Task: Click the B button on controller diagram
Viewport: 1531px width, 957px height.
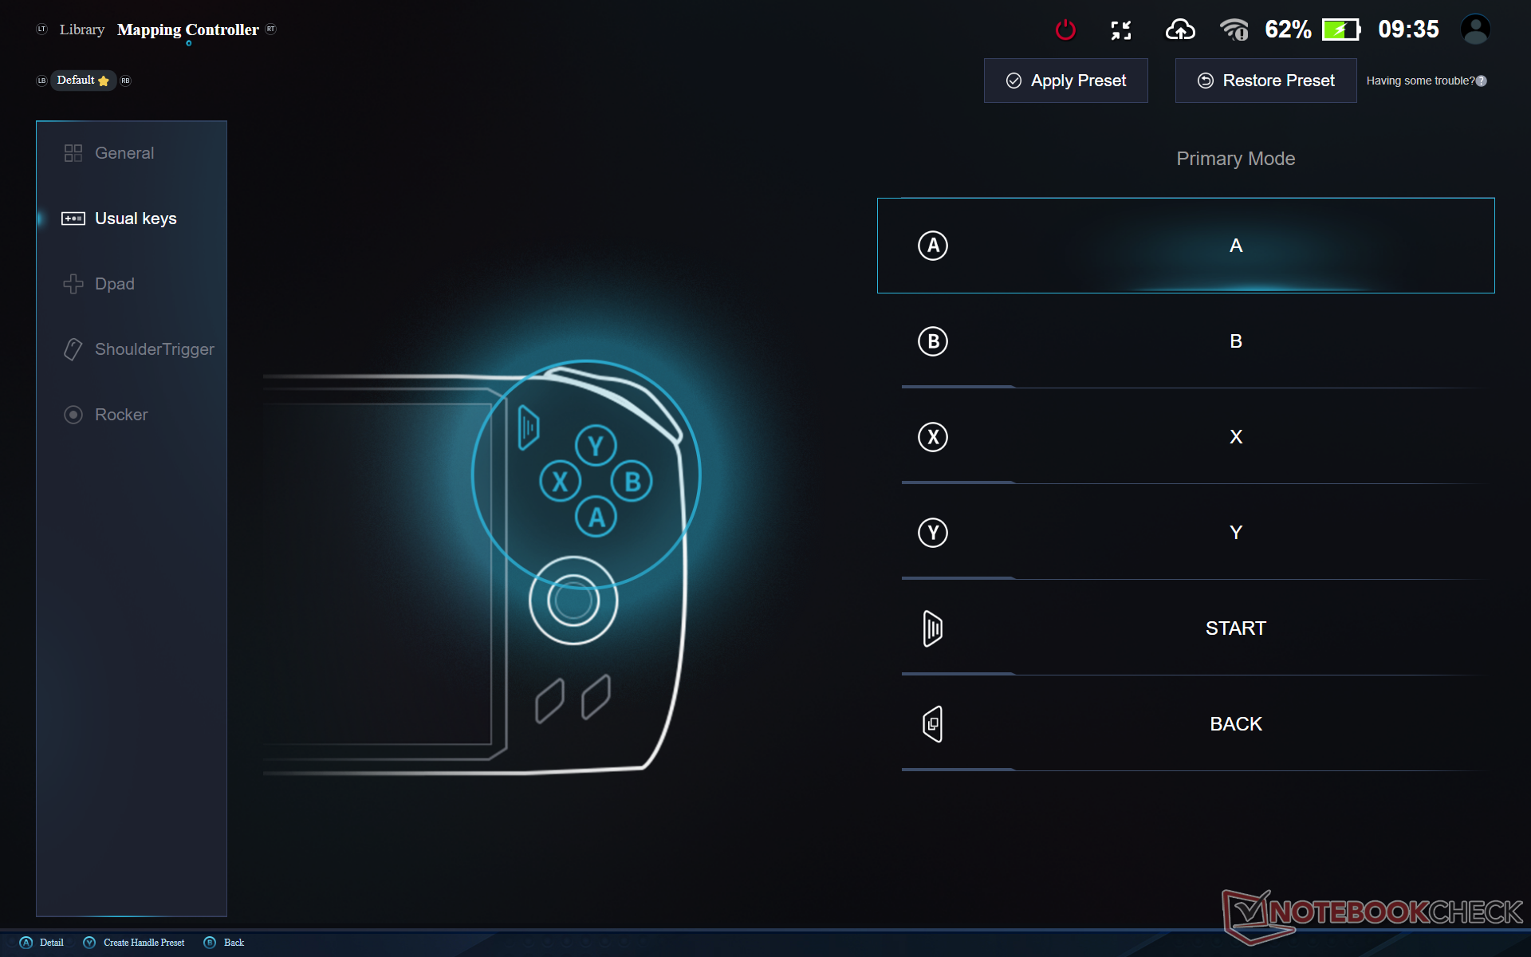Action: tap(632, 482)
